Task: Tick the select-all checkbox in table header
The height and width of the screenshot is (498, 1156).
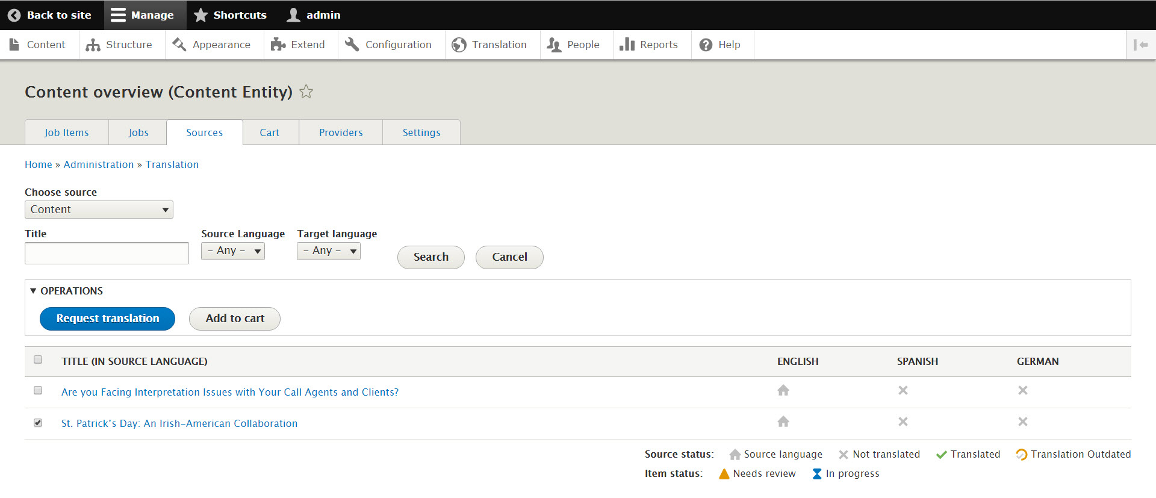Action: tap(38, 359)
